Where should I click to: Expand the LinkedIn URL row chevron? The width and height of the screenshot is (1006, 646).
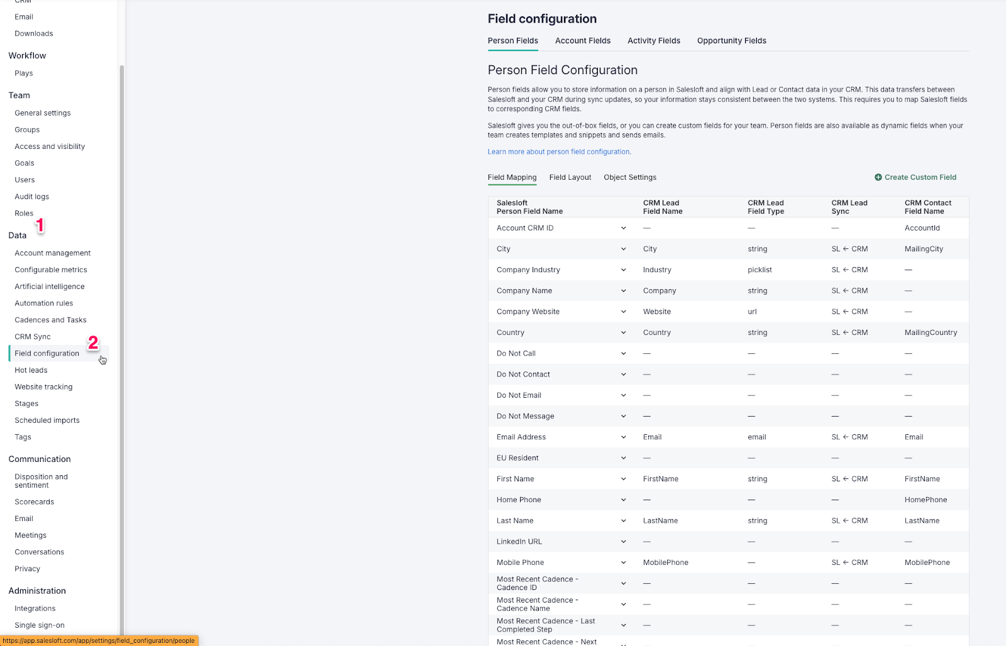tap(623, 542)
